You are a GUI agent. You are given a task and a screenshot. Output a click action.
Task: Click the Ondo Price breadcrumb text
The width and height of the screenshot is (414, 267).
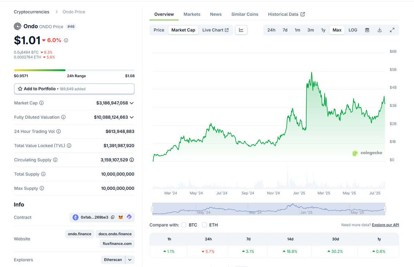(74, 12)
